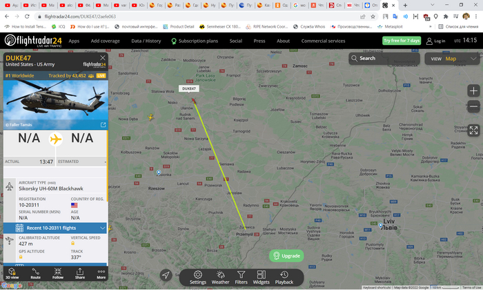
Task: Open Chrome profile avatar
Action: [x=466, y=17]
